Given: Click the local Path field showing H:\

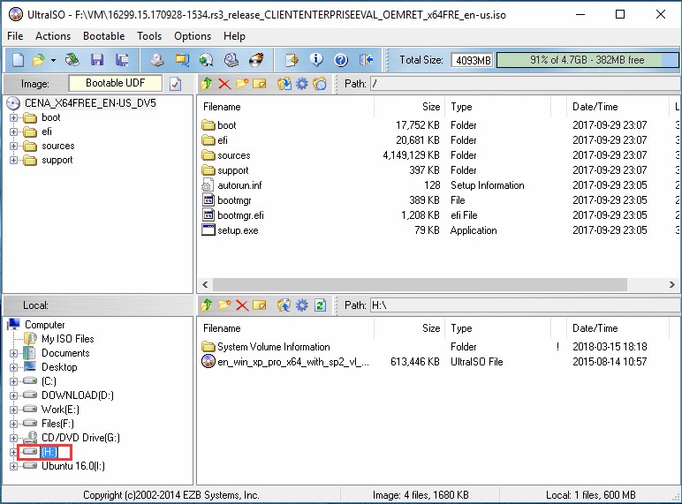Looking at the screenshot, I should (526, 305).
